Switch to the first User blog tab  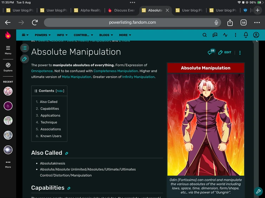(x=20, y=10)
